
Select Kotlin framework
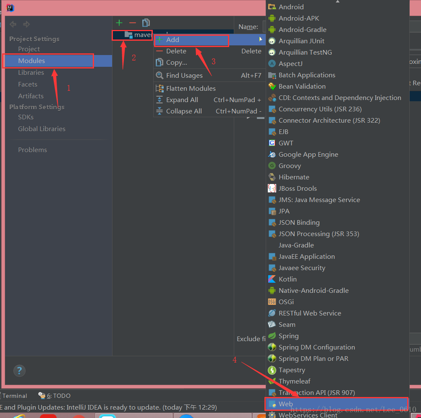click(x=337, y=279)
